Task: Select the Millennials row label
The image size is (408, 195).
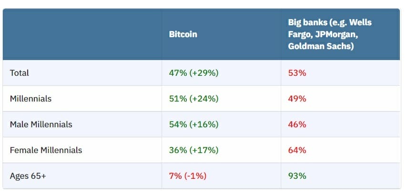Action: (31, 99)
